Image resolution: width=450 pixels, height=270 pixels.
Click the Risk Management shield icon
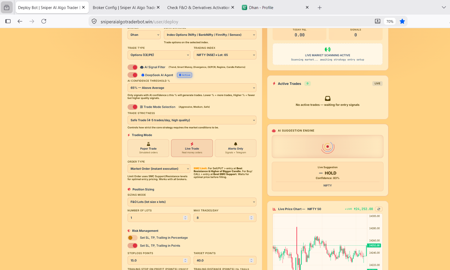[x=129, y=231]
